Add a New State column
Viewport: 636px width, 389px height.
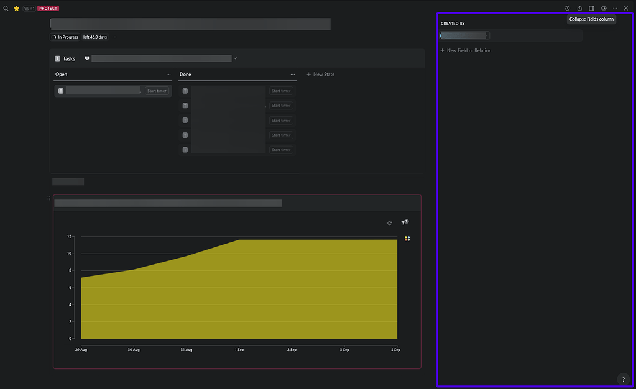coord(320,75)
